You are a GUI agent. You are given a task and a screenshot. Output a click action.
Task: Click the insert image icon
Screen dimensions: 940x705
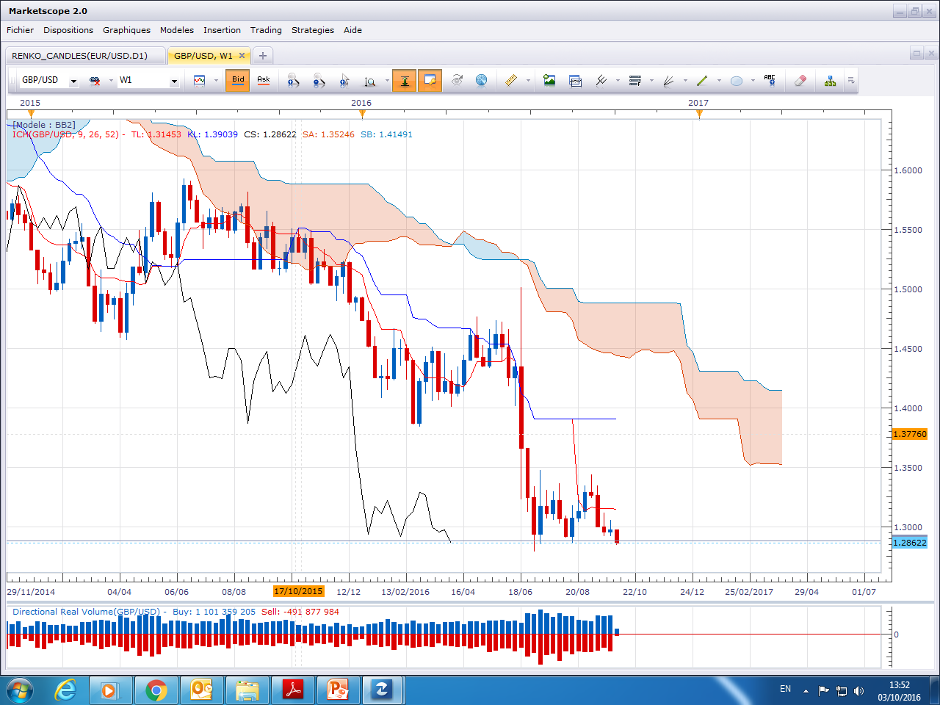coord(549,81)
